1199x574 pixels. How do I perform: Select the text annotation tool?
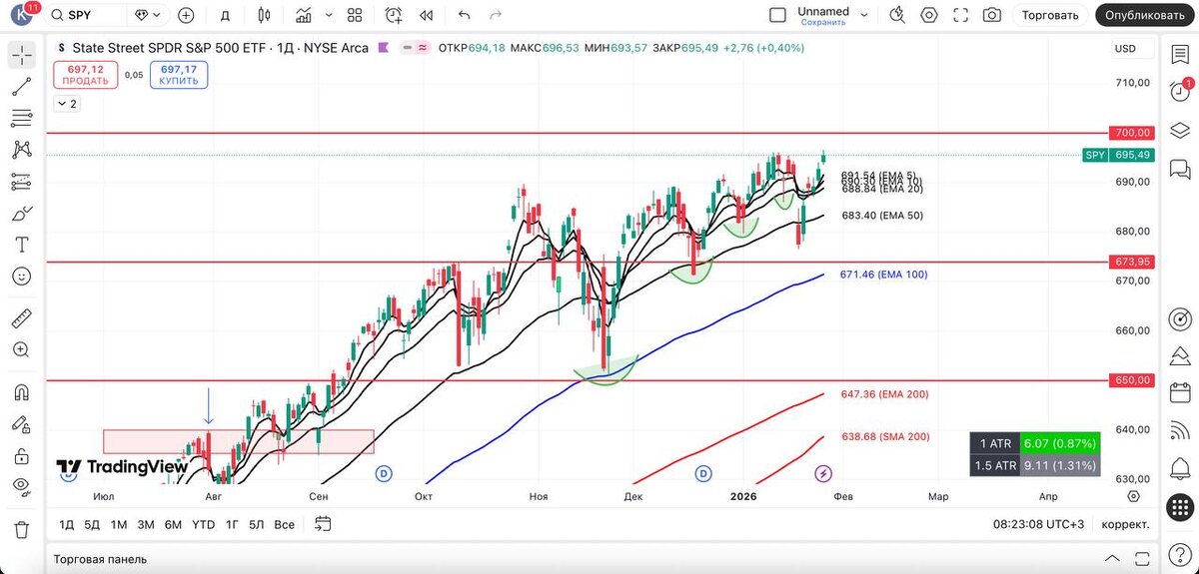21,245
